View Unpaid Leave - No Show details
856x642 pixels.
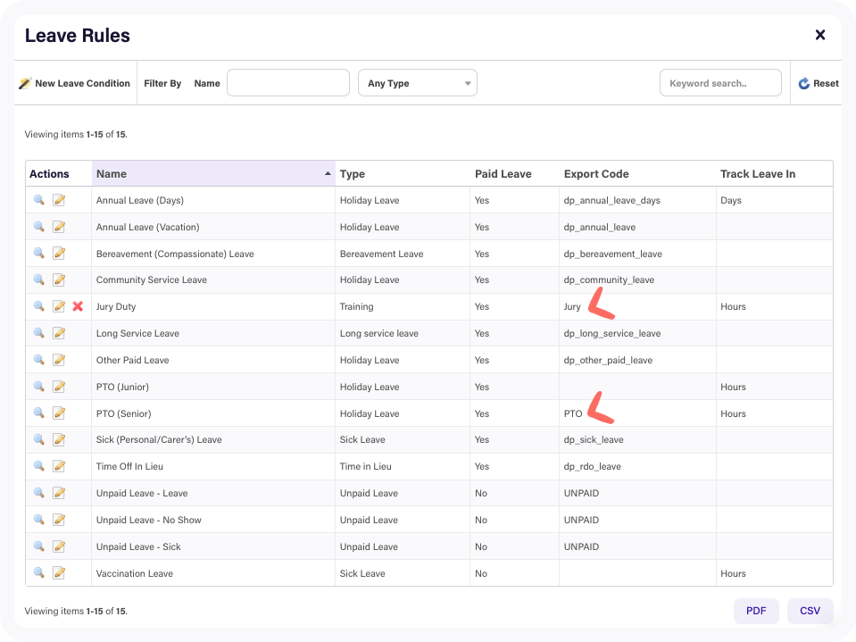pos(38,520)
